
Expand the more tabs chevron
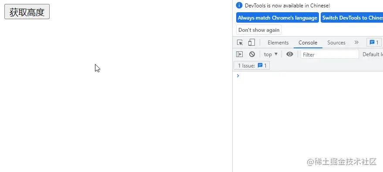tap(356, 42)
